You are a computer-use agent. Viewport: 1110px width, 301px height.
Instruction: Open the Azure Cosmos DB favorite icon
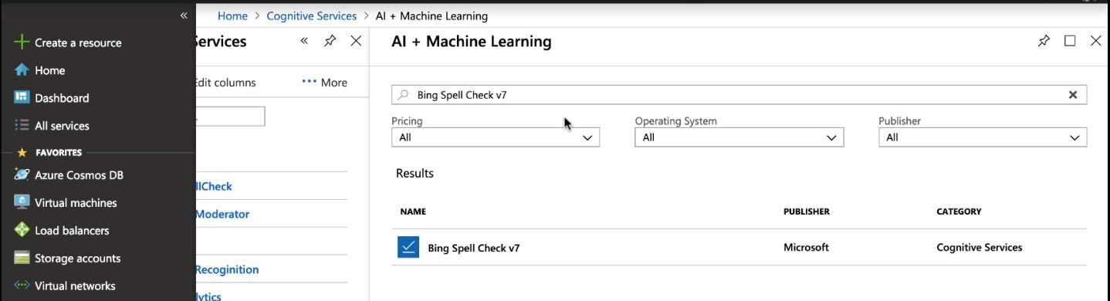coord(22,175)
